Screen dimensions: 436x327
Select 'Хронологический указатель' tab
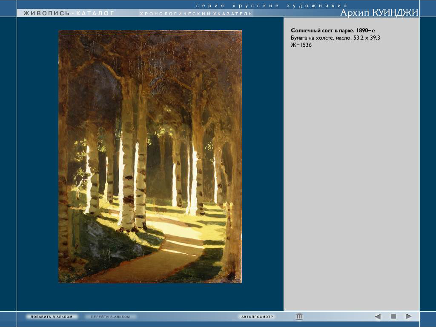(x=196, y=14)
